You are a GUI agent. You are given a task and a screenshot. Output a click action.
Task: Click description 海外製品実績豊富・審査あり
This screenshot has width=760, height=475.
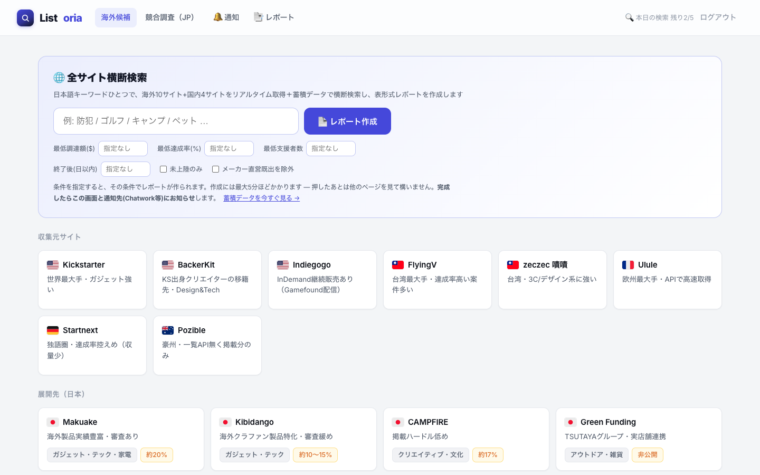point(93,436)
